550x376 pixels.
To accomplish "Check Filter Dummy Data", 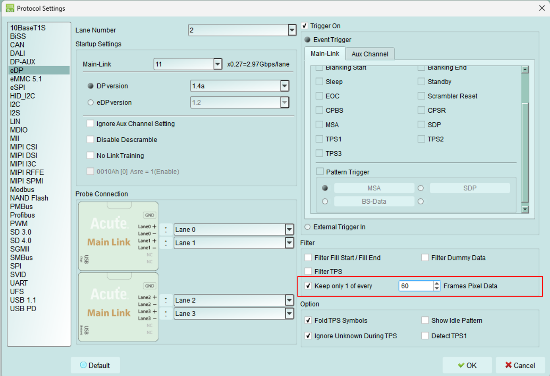I will pyautogui.click(x=425, y=258).
